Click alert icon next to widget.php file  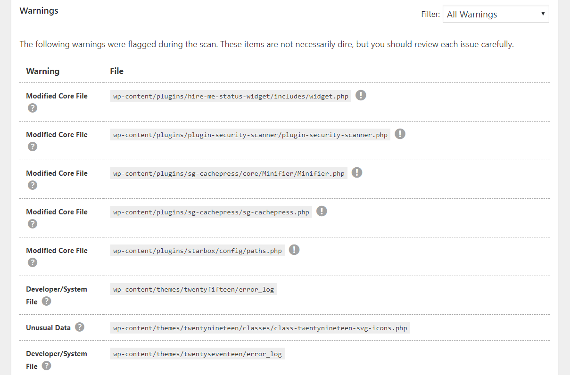click(x=361, y=96)
